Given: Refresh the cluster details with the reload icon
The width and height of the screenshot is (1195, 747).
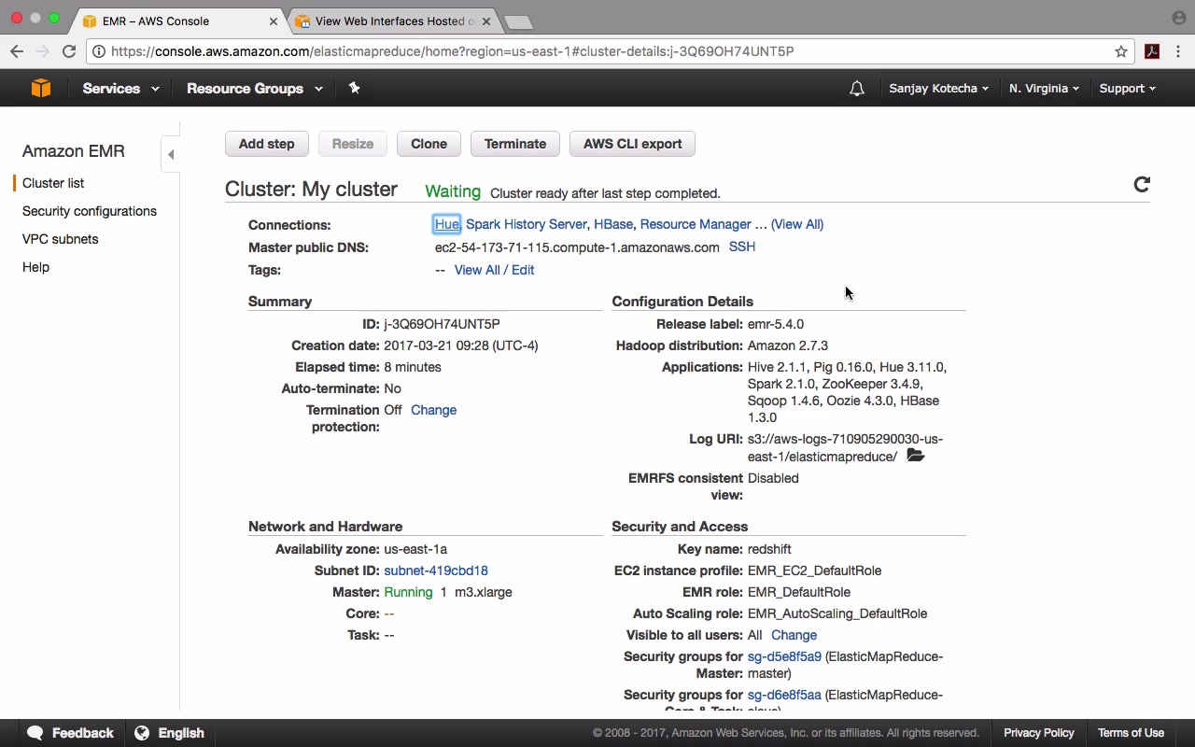Looking at the screenshot, I should 1141,184.
